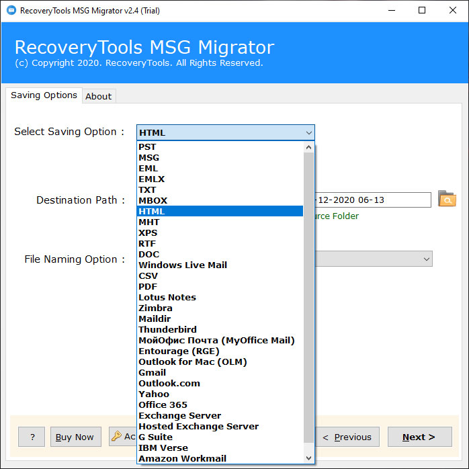Open the Select Saving Option dropdown arrow
The image size is (469, 469).
[x=308, y=132]
